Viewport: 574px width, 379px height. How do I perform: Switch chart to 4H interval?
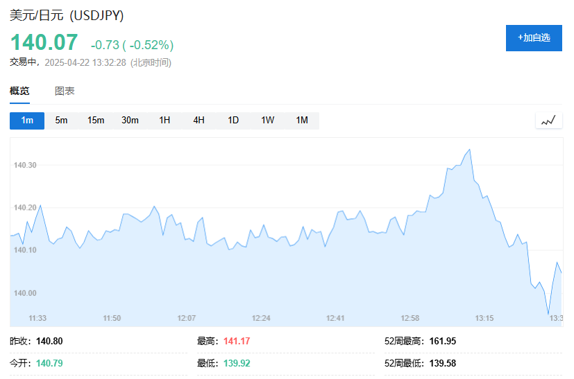tap(199, 121)
